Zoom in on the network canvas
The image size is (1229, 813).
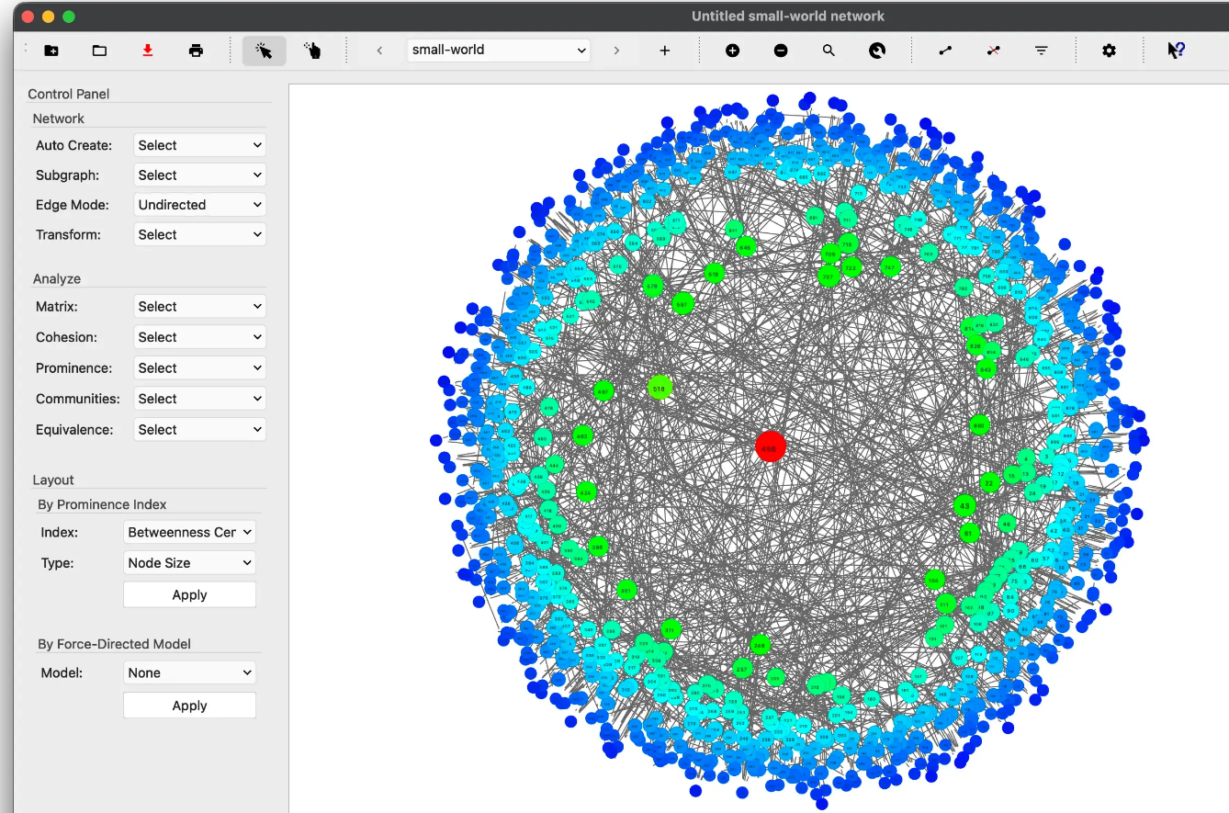(733, 51)
